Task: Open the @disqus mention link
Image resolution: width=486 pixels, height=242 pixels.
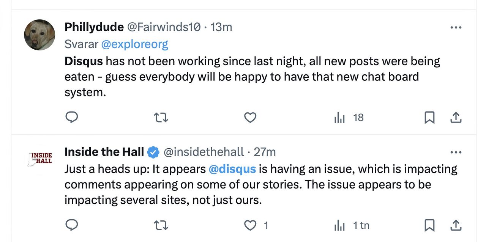Action: tap(232, 169)
